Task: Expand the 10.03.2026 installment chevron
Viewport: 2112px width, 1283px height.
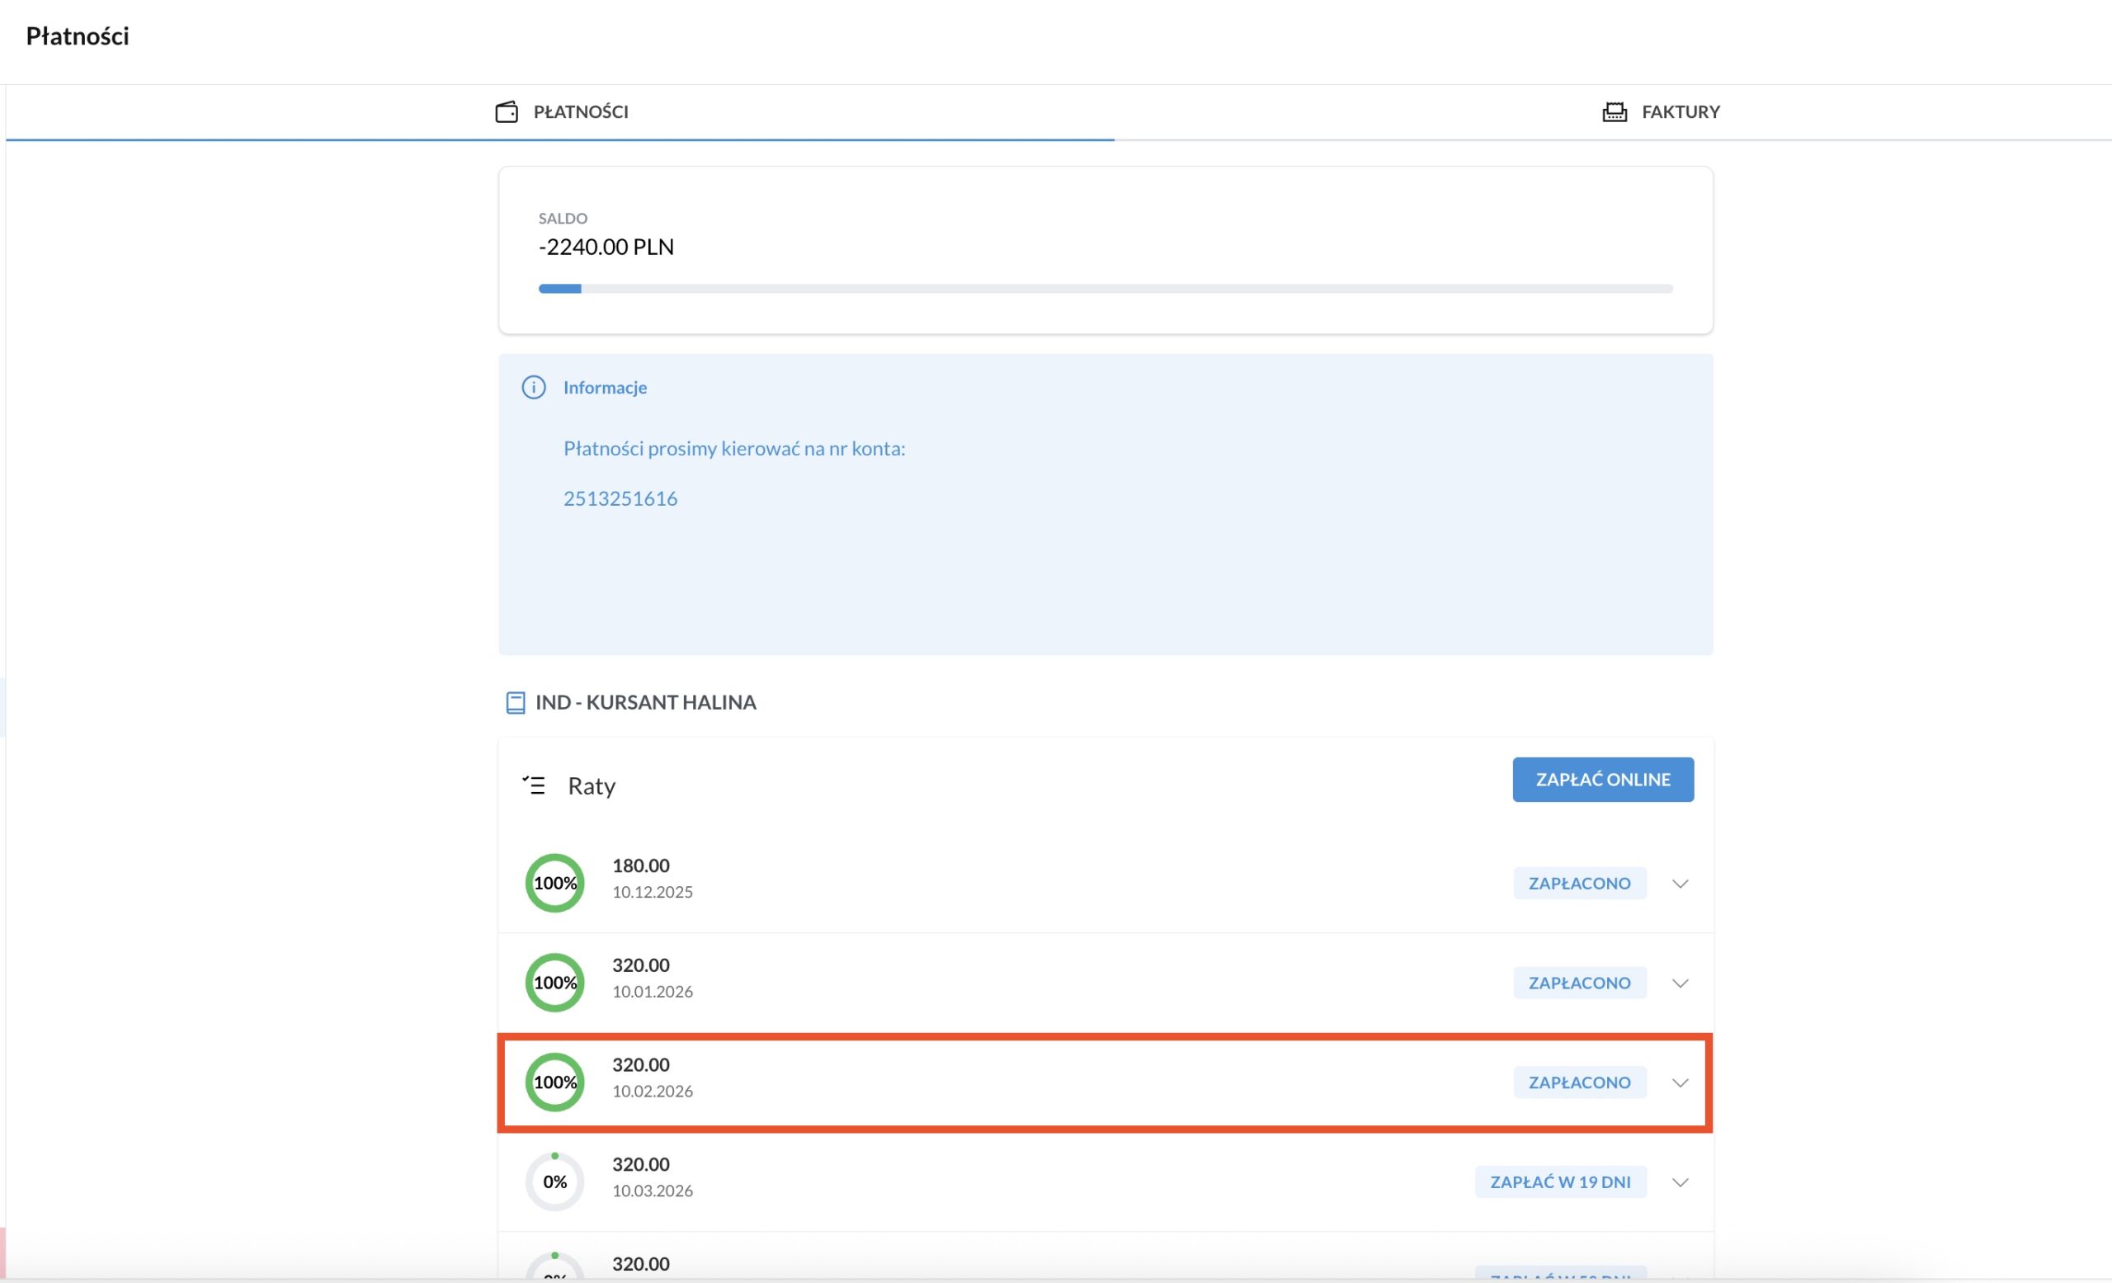Action: click(1680, 1182)
